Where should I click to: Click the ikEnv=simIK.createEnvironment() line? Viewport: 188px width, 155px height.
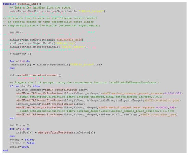[36, 75]
